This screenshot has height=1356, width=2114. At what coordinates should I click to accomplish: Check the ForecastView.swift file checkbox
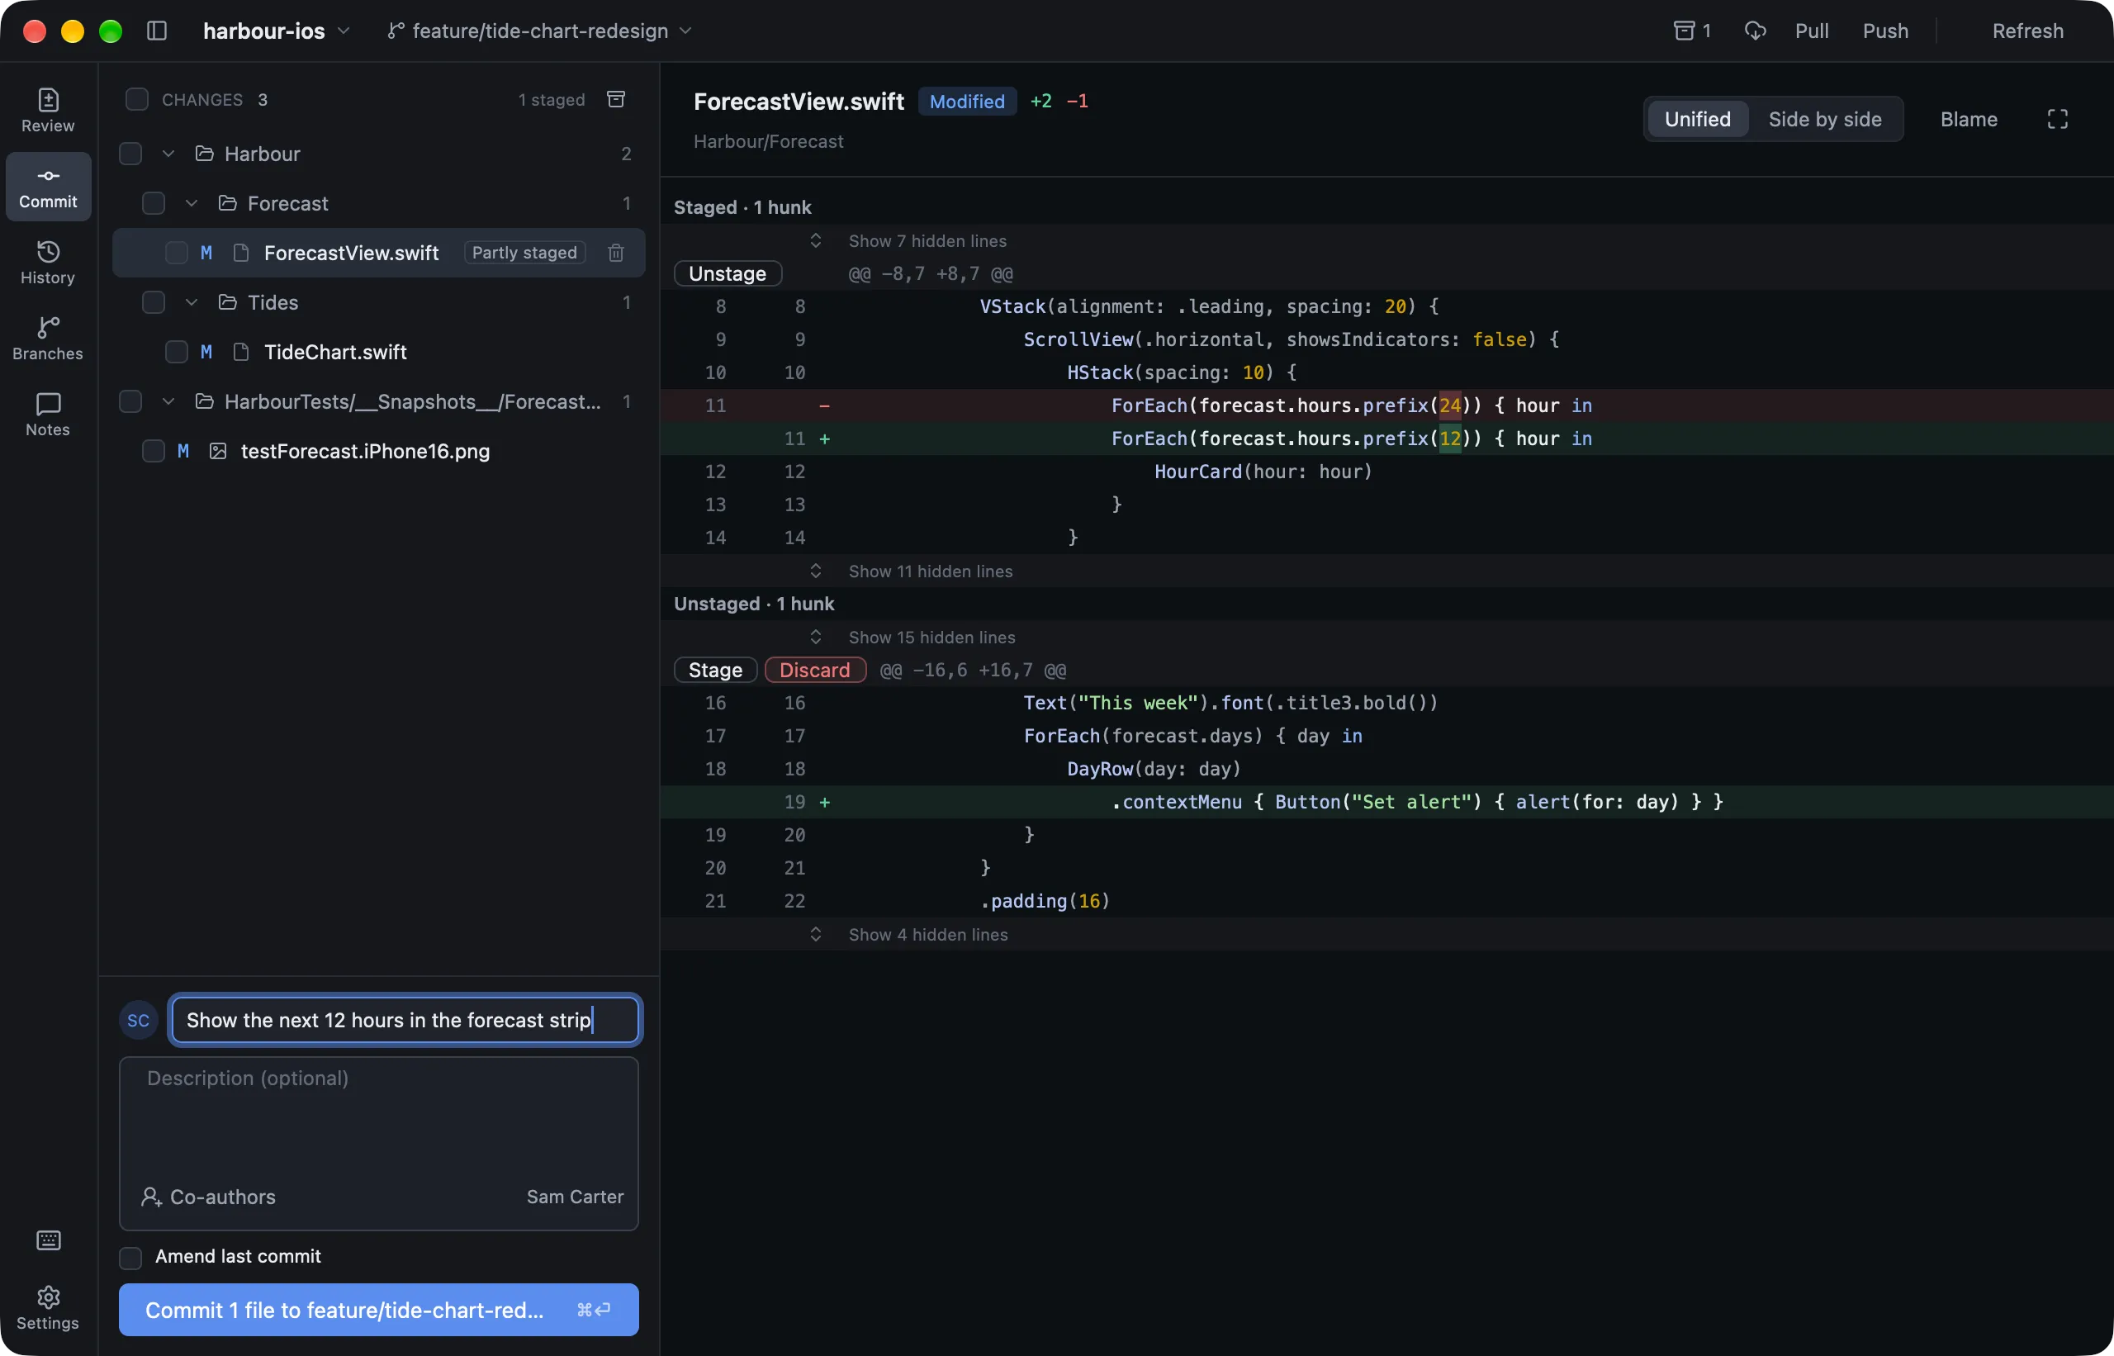point(176,253)
